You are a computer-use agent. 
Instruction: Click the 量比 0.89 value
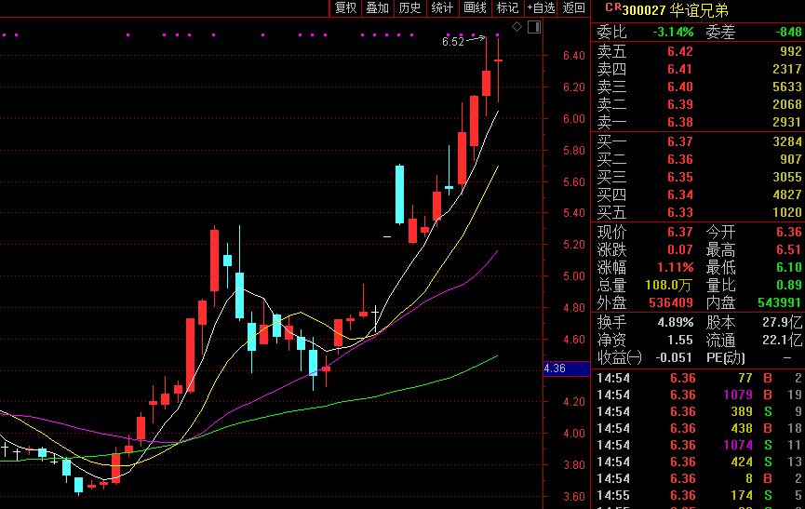tap(789, 286)
